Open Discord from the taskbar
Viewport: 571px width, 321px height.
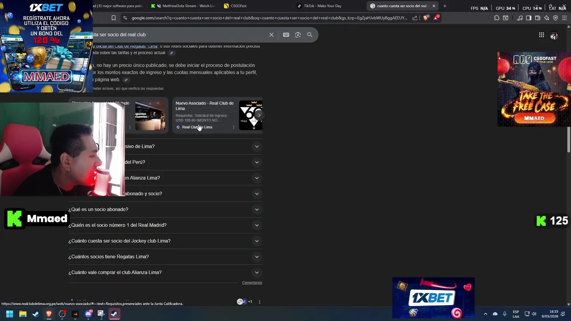pyautogui.click(x=88, y=314)
